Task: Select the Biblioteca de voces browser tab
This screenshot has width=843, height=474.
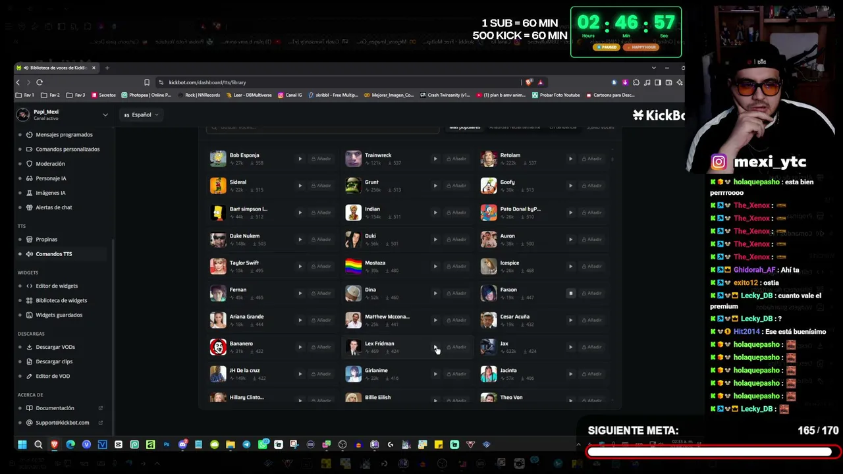Action: (57, 68)
